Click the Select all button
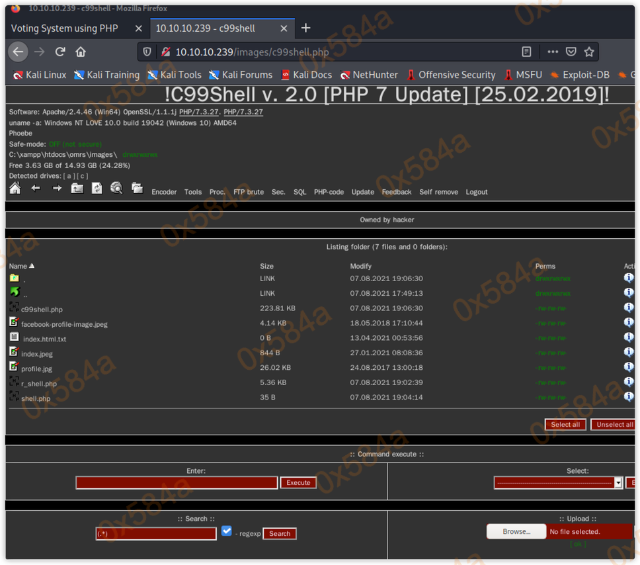The height and width of the screenshot is (565, 640). pyautogui.click(x=565, y=425)
